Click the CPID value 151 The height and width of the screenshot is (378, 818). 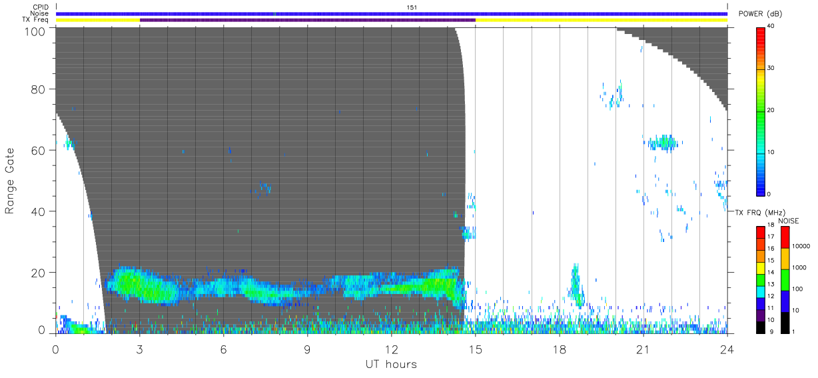[x=412, y=7]
